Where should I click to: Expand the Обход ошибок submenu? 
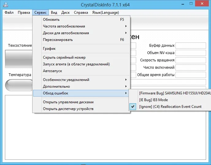[81, 93]
